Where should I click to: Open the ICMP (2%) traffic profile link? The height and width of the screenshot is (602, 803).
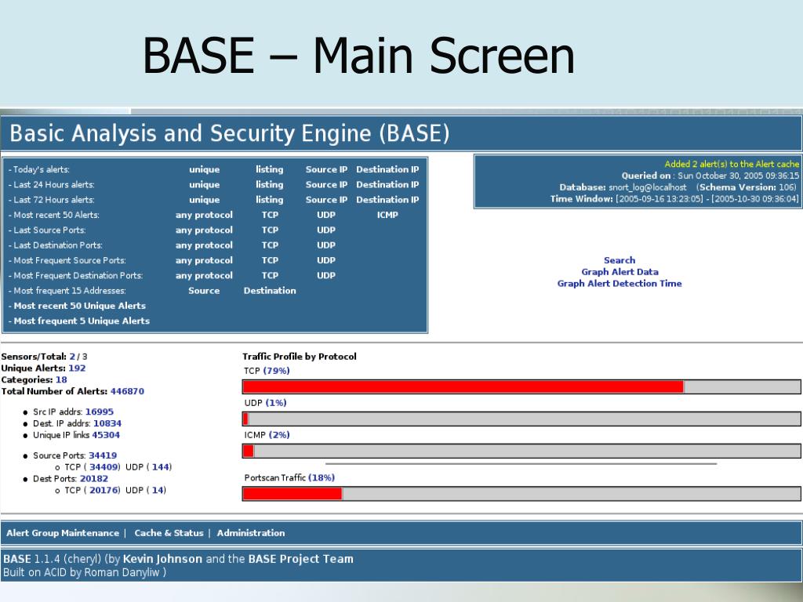[x=279, y=435]
